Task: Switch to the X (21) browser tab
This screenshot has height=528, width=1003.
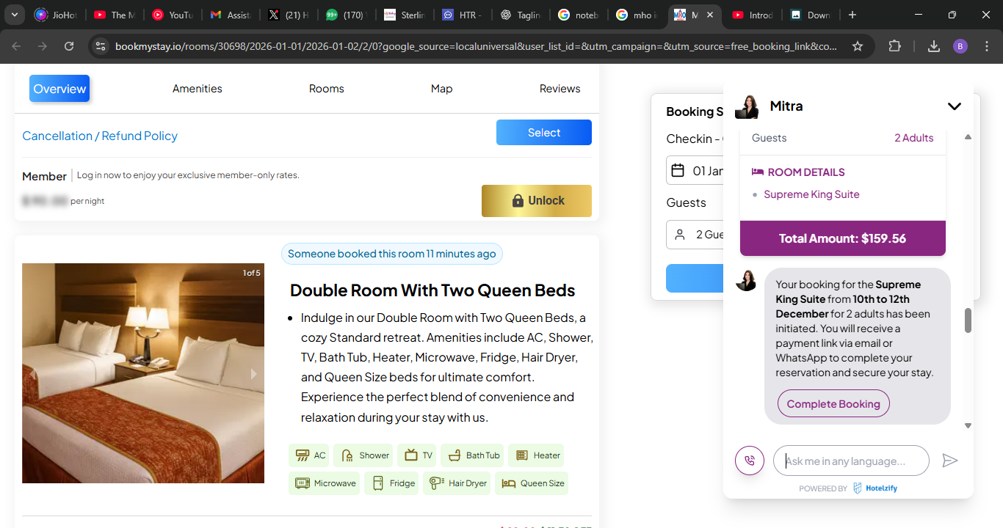Action: click(x=287, y=15)
